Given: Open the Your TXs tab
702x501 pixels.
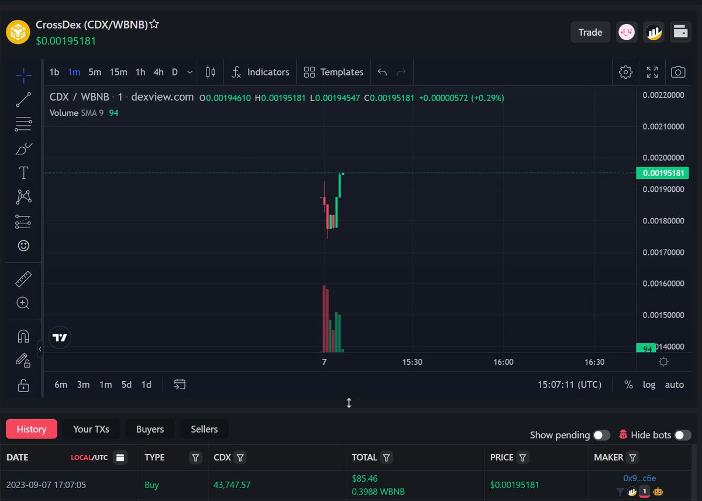Looking at the screenshot, I should [x=91, y=429].
